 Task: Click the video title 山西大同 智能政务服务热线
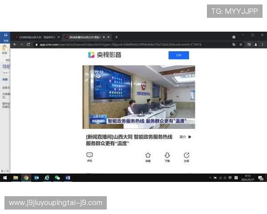(129, 140)
